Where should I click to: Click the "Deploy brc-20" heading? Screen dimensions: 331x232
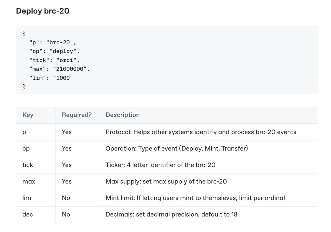point(43,11)
